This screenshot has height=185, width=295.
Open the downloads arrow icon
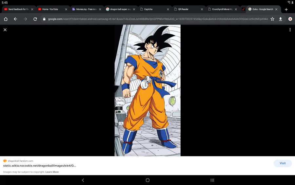click(x=281, y=19)
